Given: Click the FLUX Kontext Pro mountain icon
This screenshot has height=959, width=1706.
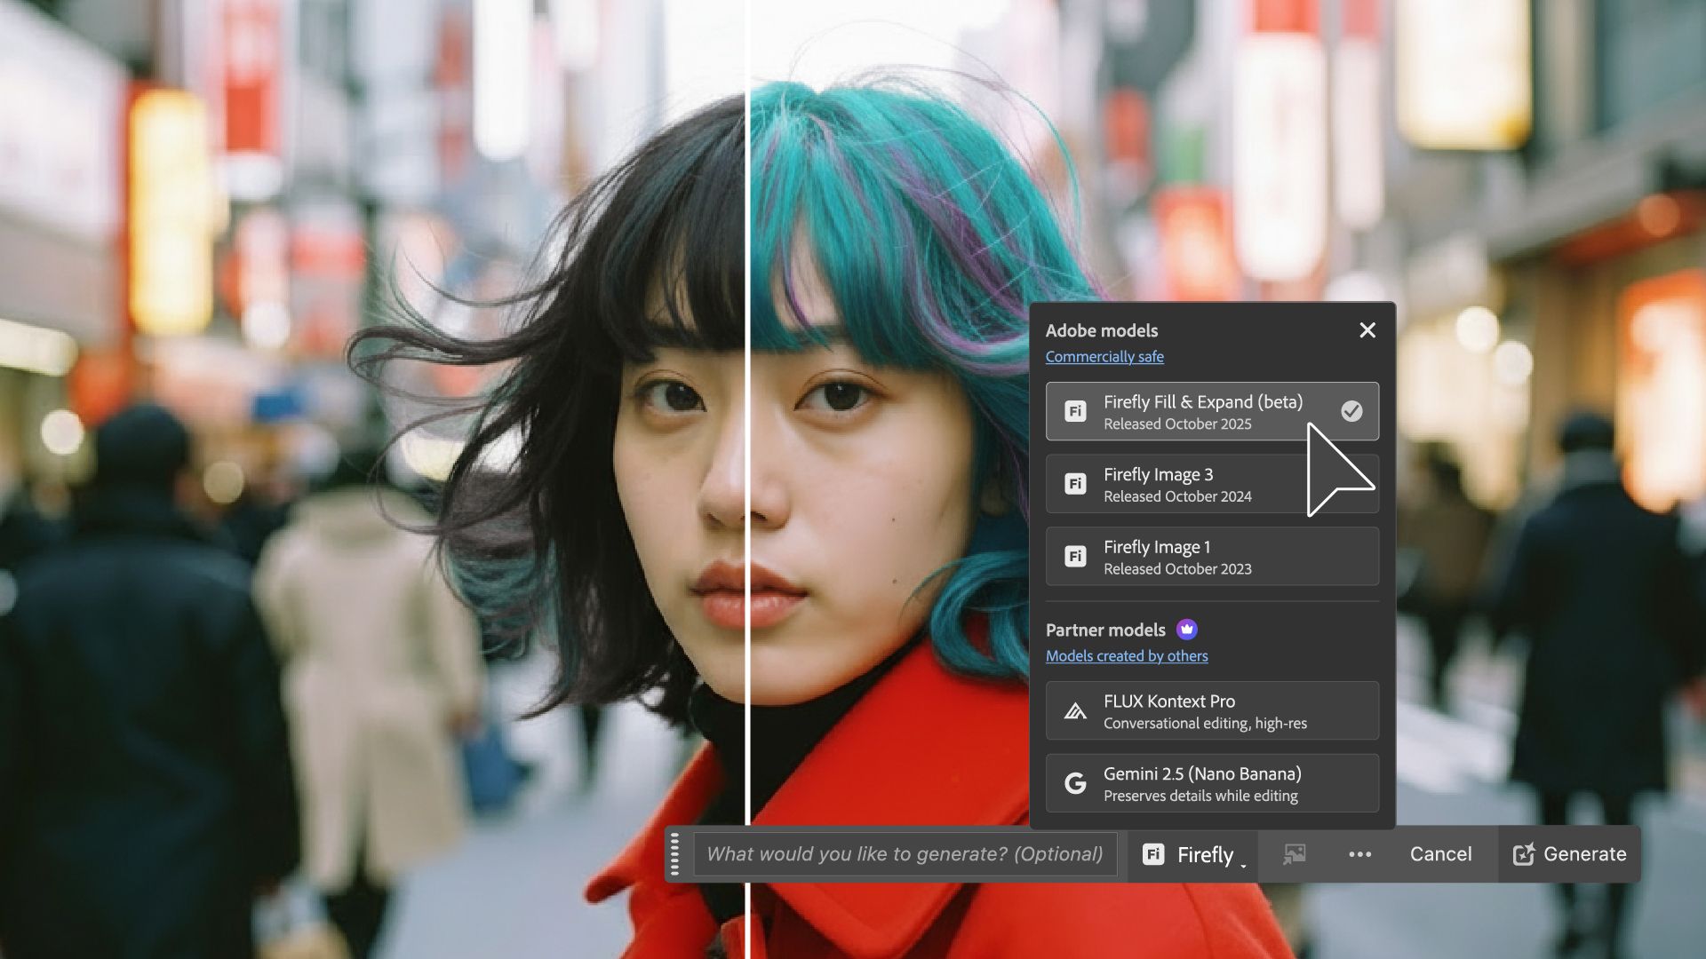Looking at the screenshot, I should click(1076, 710).
